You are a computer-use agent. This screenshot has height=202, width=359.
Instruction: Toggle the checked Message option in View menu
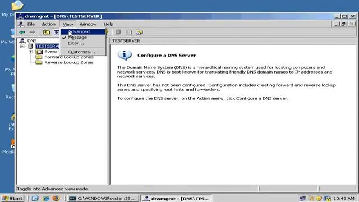pyautogui.click(x=83, y=38)
